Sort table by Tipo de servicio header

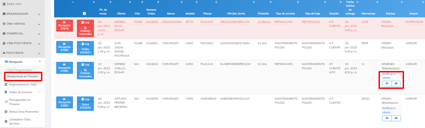click(x=285, y=13)
